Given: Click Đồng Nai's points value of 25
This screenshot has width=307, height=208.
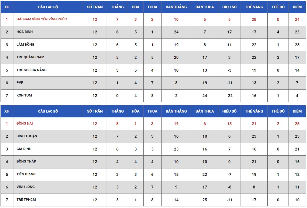Looking at the screenshot, I should pyautogui.click(x=297, y=124).
